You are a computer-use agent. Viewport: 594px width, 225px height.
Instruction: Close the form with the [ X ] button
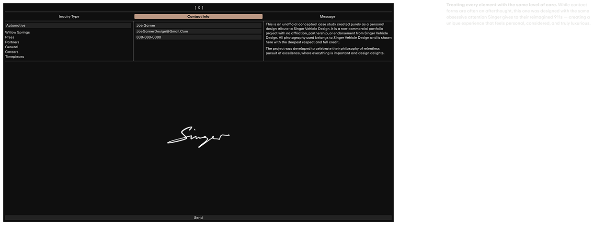coord(198,8)
